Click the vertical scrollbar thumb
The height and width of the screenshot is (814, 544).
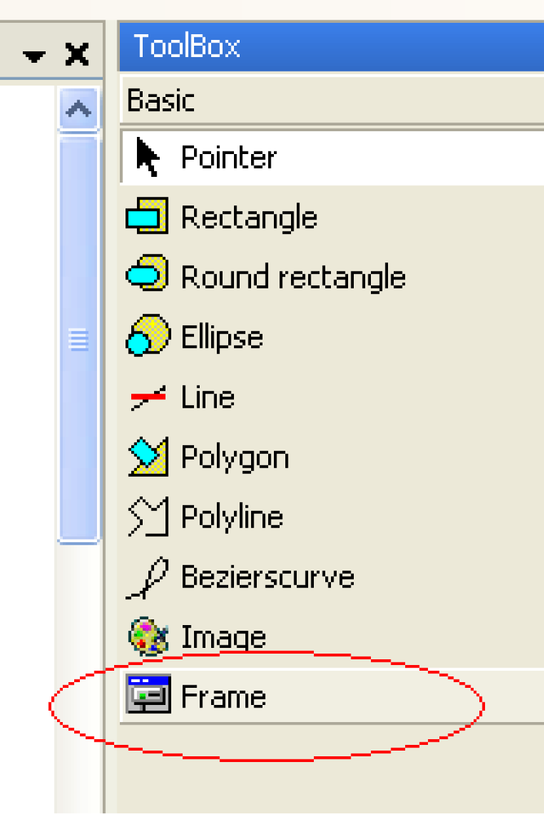[78, 339]
